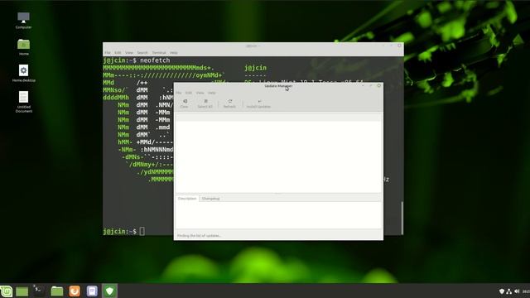Viewport: 530px width, 298px height.
Task: Open Help menu in Update Manager
Action: [x=212, y=93]
